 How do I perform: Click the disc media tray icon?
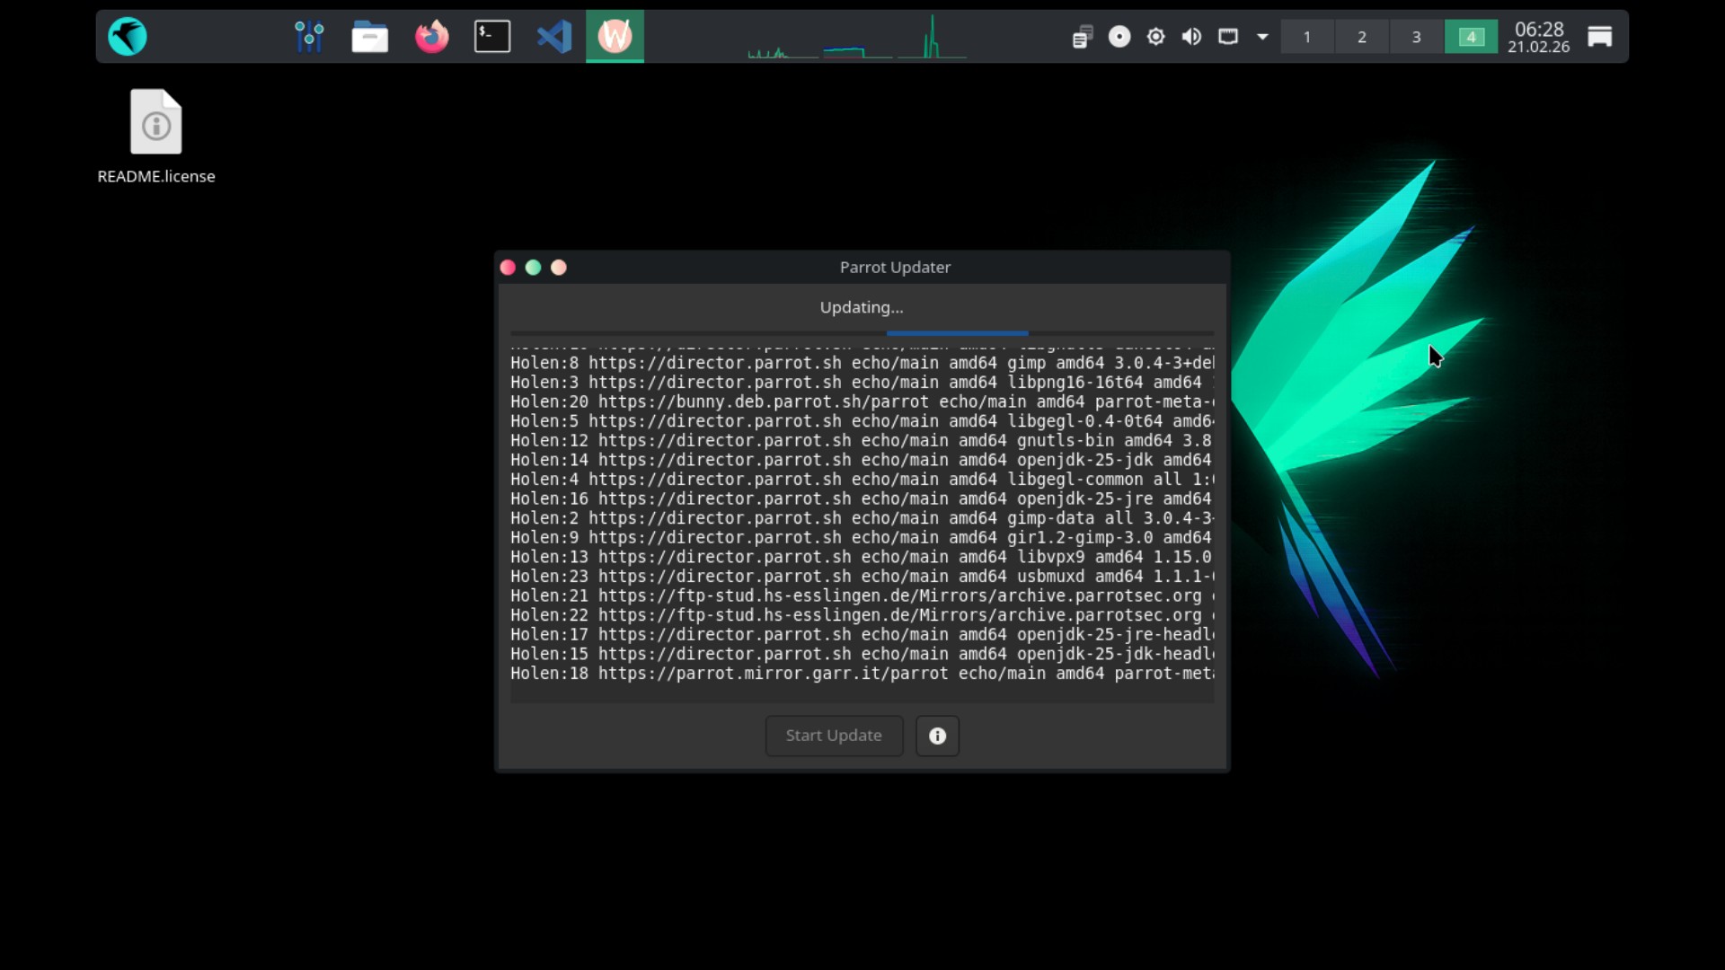click(x=1119, y=37)
